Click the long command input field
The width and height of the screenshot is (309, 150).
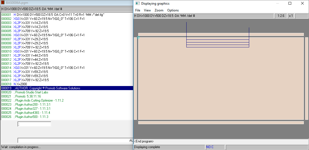pos(75,140)
